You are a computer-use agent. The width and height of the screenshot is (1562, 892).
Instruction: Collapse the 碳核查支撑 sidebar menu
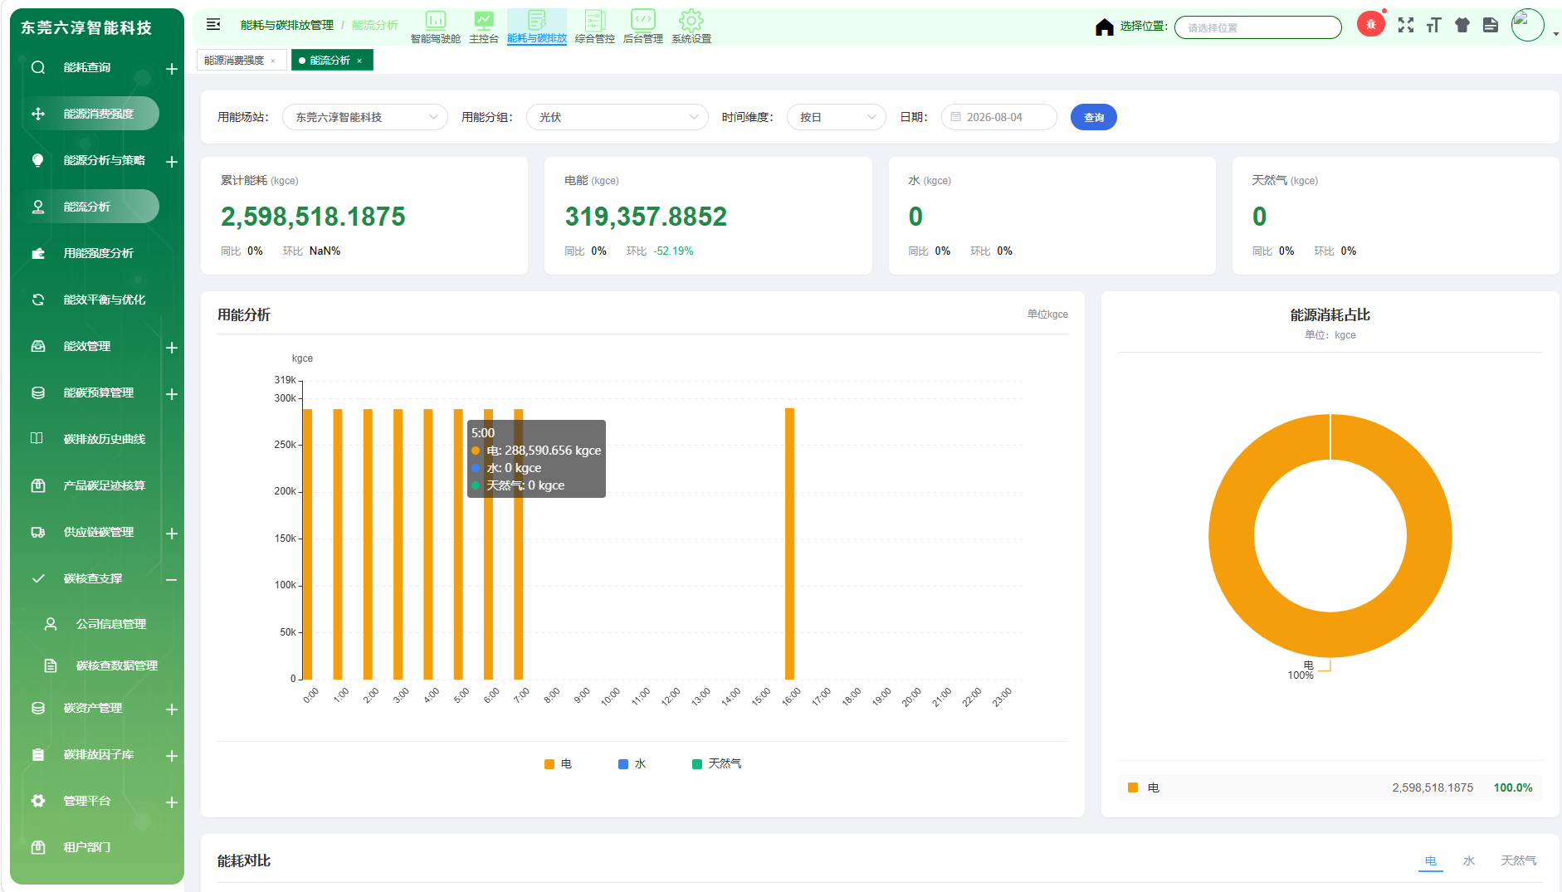[x=172, y=580]
